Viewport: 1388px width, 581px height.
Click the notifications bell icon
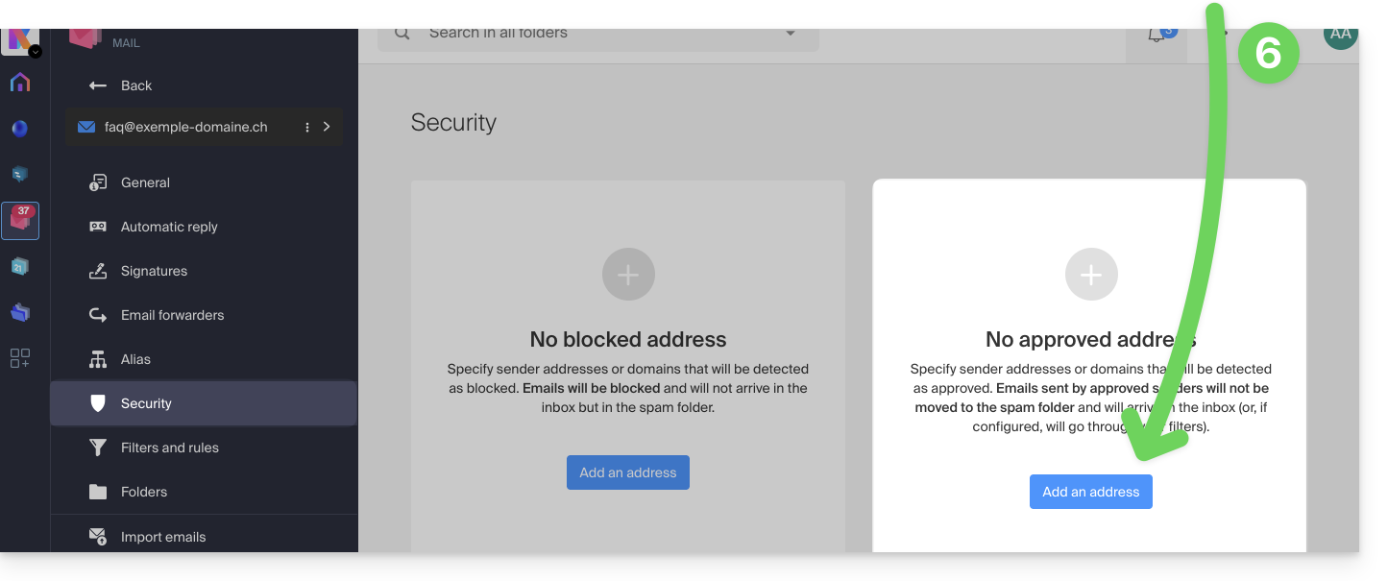click(x=1157, y=36)
